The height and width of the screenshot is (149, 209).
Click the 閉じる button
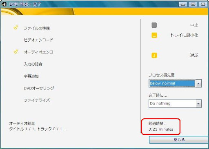click(179, 140)
